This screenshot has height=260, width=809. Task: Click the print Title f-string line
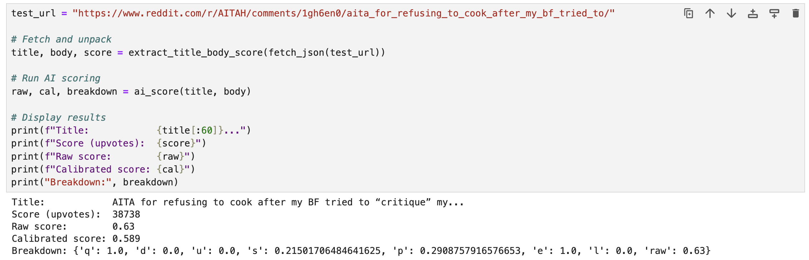131,130
